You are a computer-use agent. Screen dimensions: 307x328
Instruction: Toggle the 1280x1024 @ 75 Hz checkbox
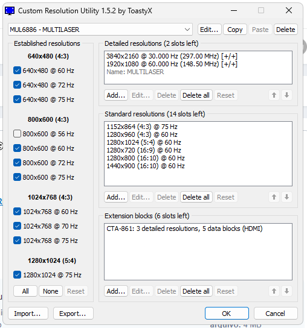coord(17,275)
